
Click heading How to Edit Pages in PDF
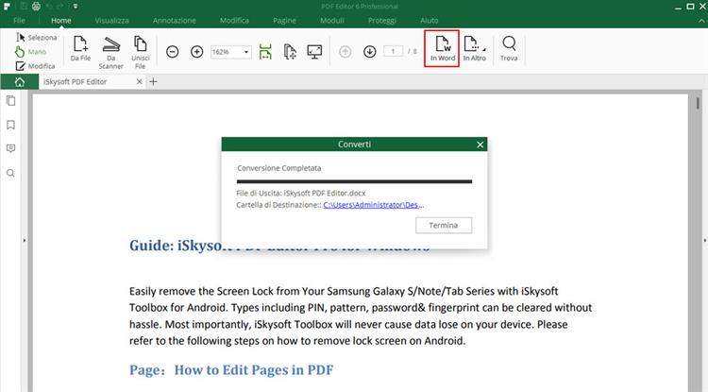(x=254, y=370)
